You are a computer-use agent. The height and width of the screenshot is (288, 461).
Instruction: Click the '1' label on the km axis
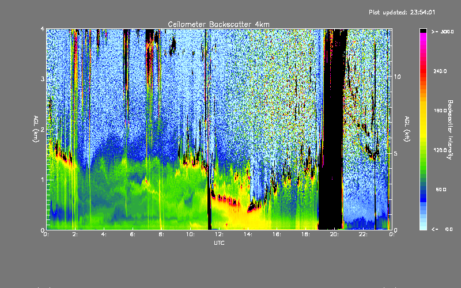pyautogui.click(x=43, y=180)
